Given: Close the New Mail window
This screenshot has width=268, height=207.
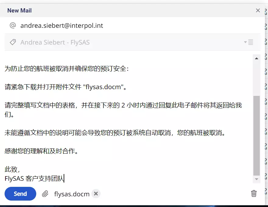Looking at the screenshot, I should [x=258, y=10].
